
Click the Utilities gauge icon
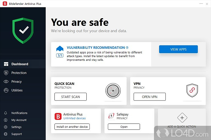click(x=6, y=90)
